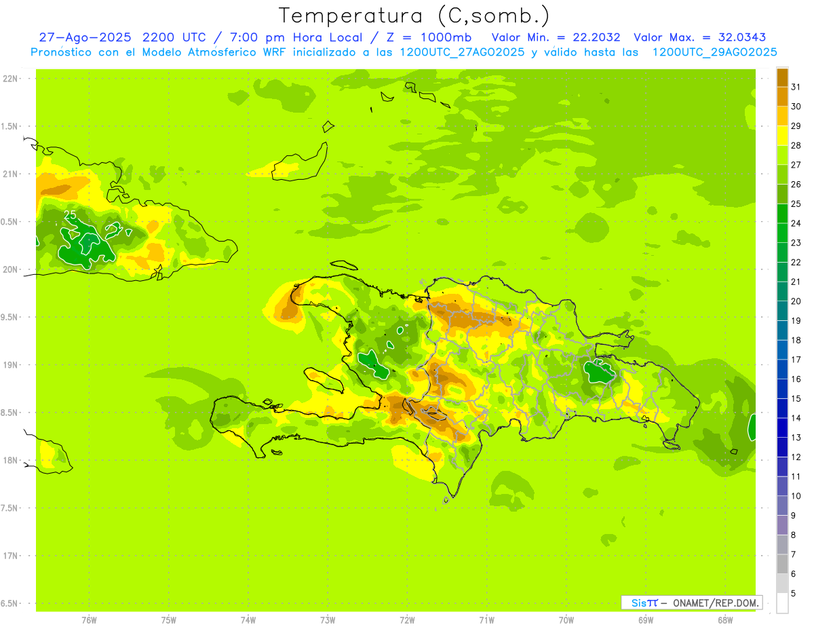Click the "72W" longitude label
The image size is (814, 629).
(407, 620)
